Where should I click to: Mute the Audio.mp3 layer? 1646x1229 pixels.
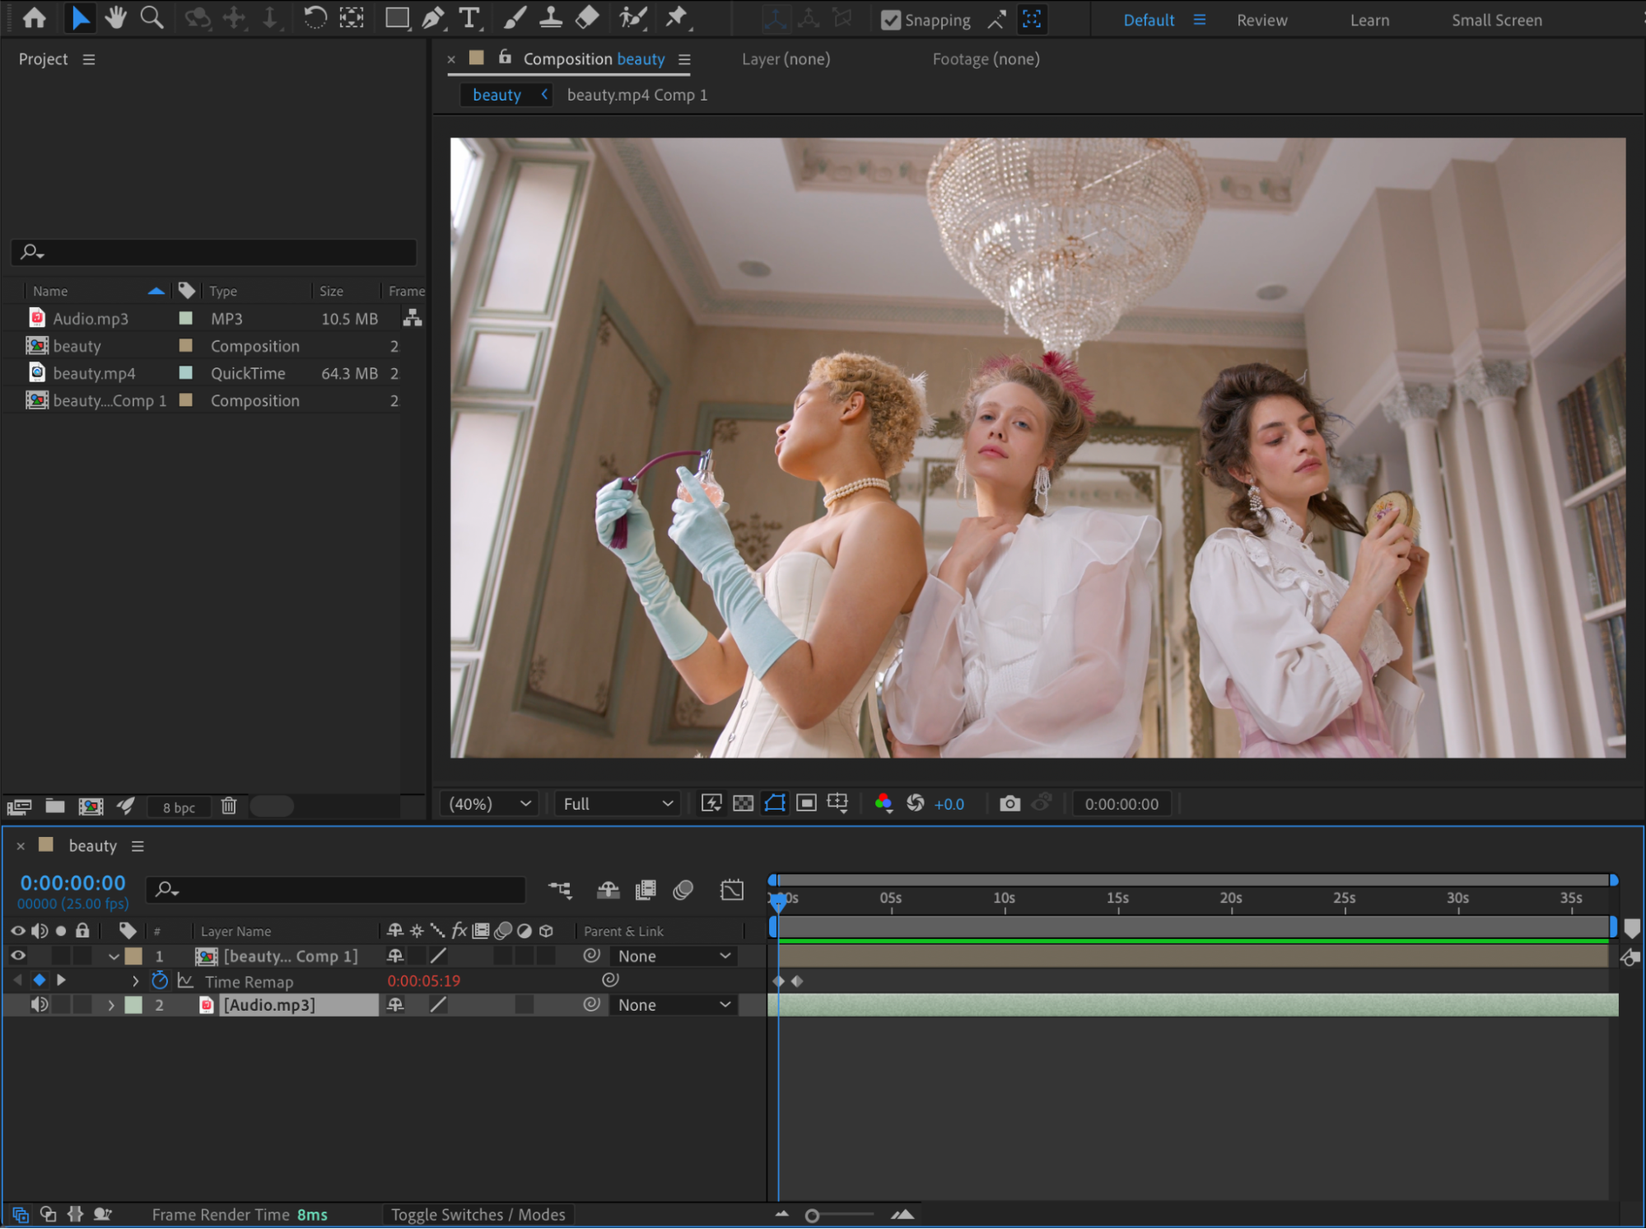[39, 1005]
